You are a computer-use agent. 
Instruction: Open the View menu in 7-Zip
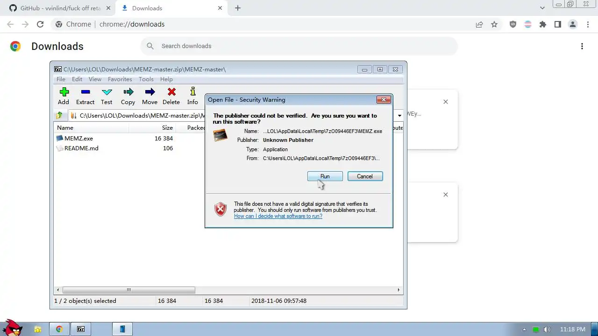[95, 79]
